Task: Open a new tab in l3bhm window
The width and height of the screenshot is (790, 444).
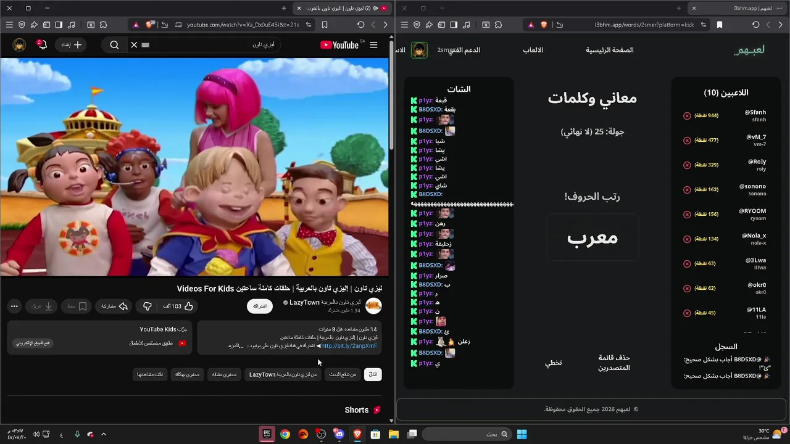Action: pos(678,9)
